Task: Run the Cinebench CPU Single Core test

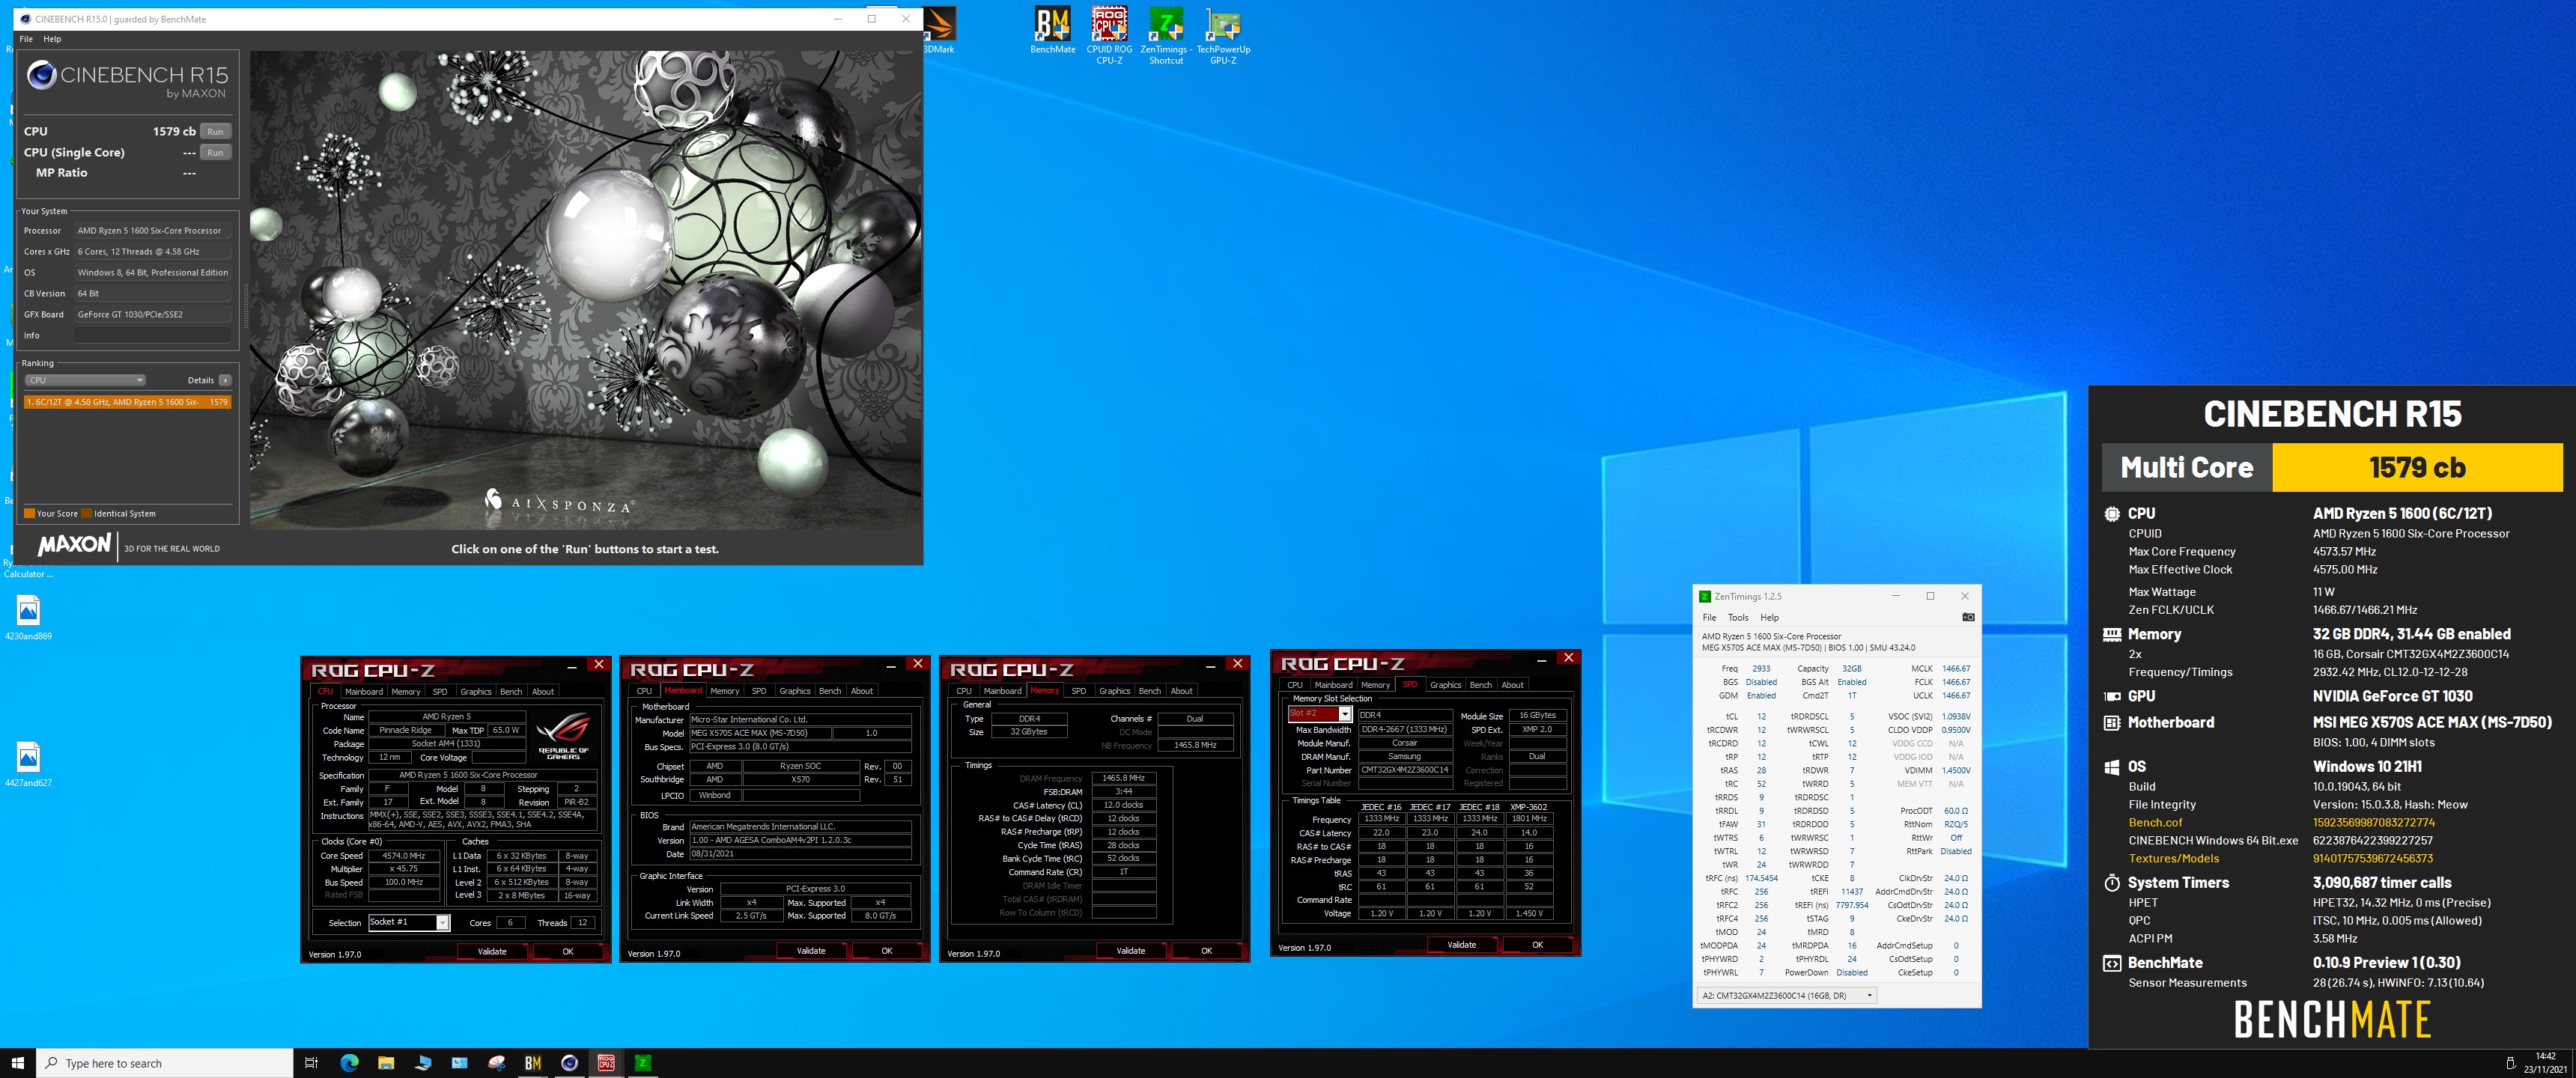Action: coord(215,152)
